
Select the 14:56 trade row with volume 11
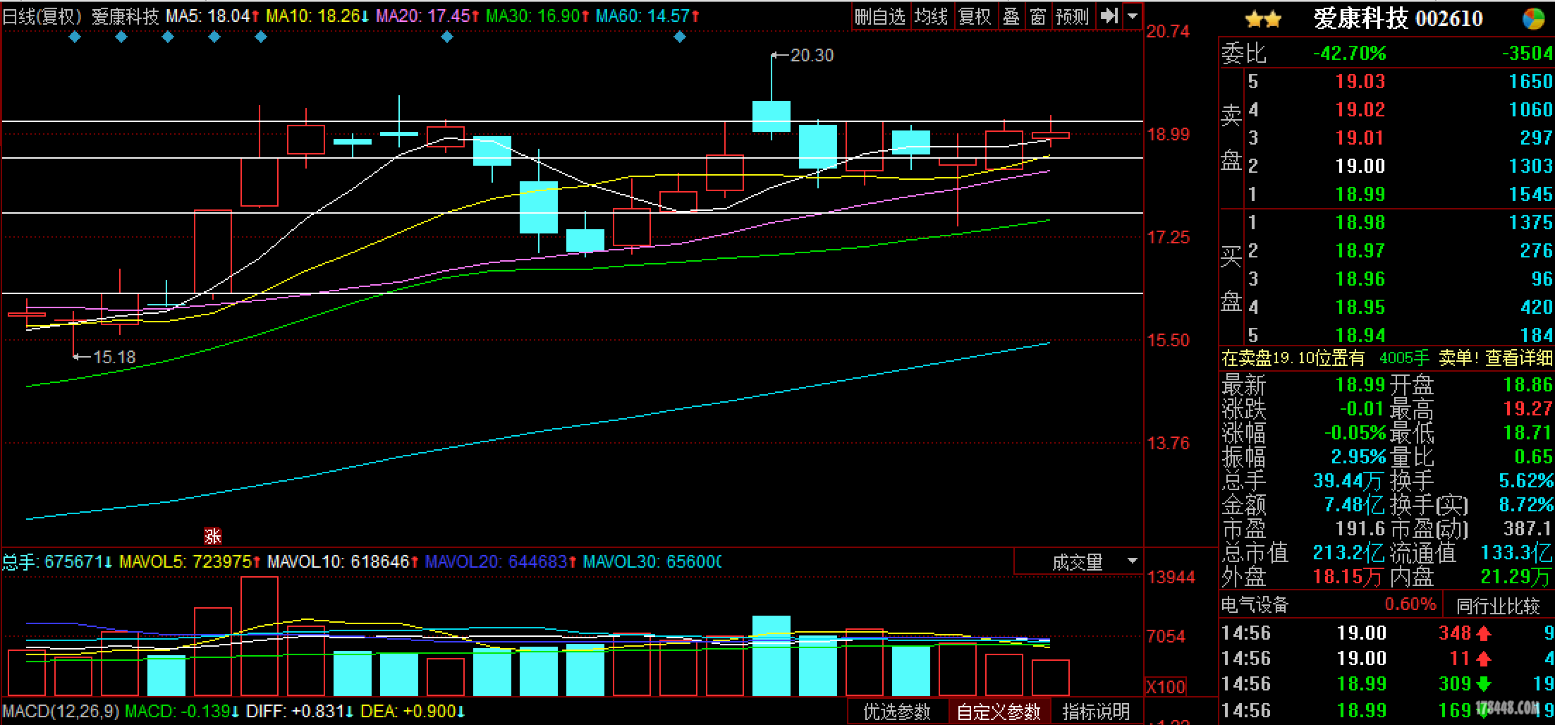pos(1386,658)
